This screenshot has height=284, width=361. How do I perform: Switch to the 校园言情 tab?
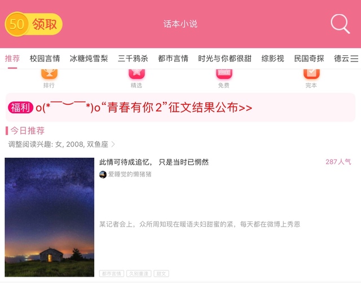click(x=45, y=59)
